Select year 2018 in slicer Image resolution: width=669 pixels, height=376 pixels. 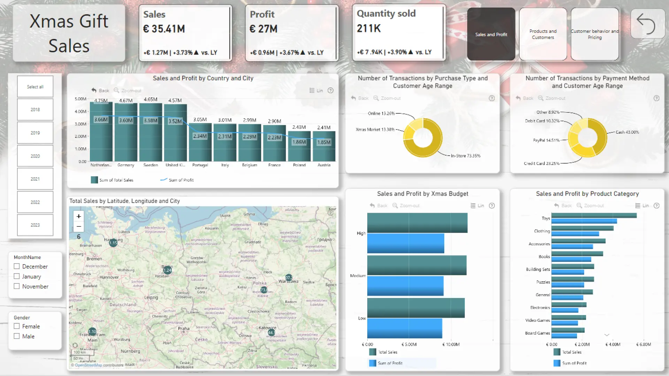point(35,109)
